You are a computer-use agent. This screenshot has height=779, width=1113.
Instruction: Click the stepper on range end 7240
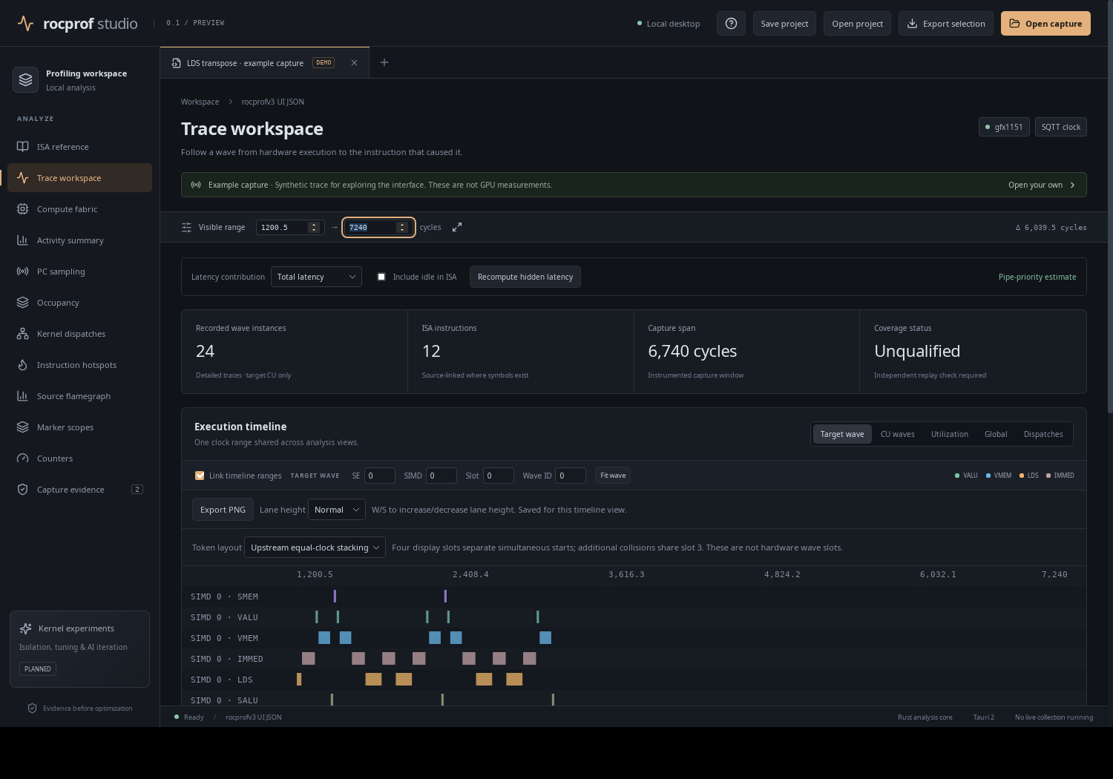click(x=402, y=227)
